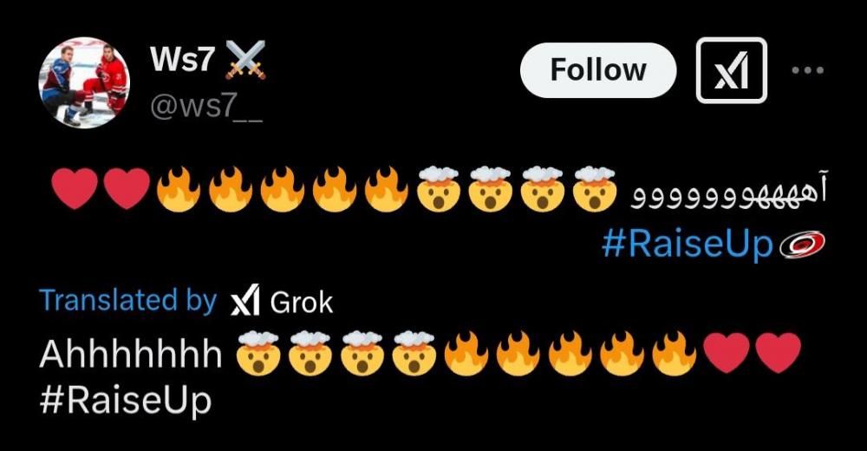Click the Ahhhhhhh translated text
The width and height of the screenshot is (867, 451).
(131, 354)
